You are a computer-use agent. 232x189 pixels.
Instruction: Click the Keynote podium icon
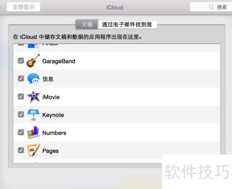[33, 114]
